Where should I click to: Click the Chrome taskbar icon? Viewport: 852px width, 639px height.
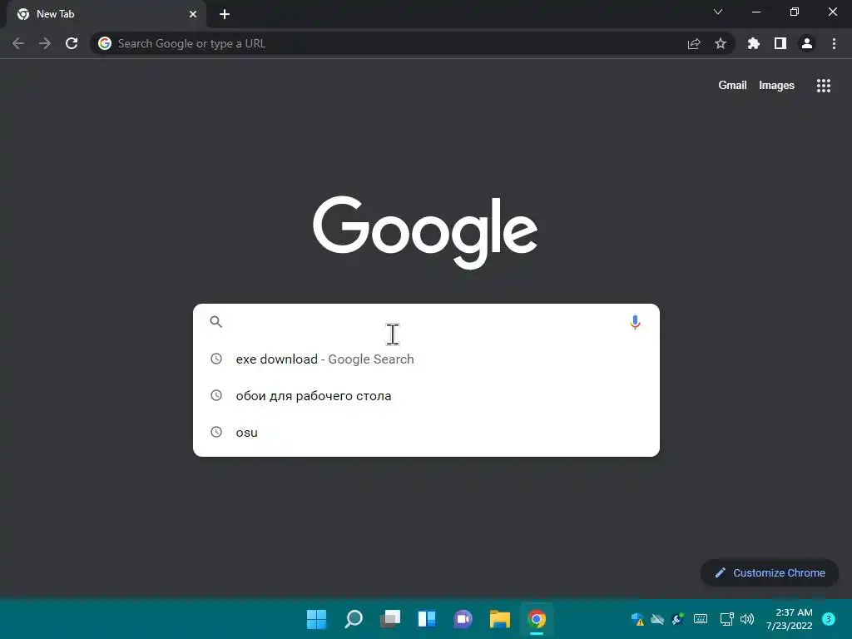[x=537, y=619]
